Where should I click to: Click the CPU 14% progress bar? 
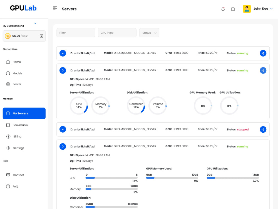[111, 178]
